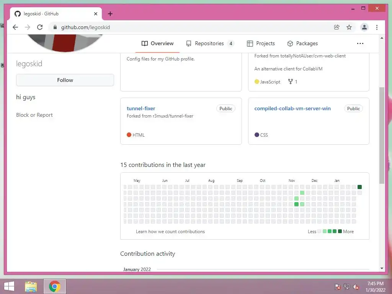
Task: Open totallyNotAUser/cvm-web-client fork source link
Action: click(313, 56)
